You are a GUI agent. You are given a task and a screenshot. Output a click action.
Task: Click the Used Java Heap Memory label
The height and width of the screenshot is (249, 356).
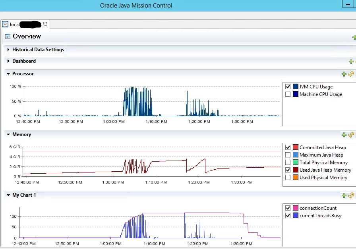click(325, 170)
